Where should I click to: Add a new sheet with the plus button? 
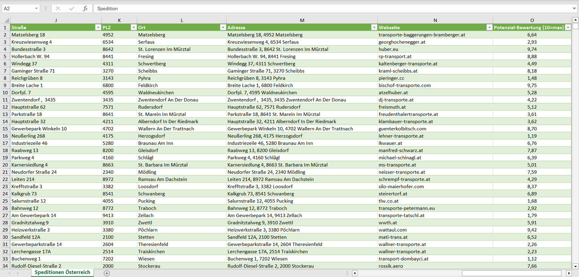pyautogui.click(x=107, y=273)
